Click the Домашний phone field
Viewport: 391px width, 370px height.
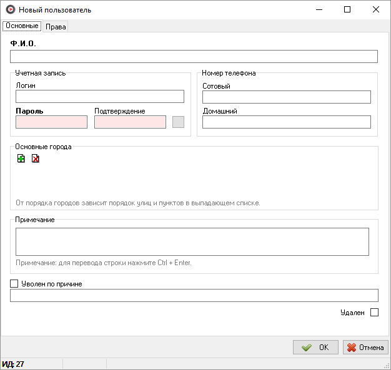(x=287, y=122)
